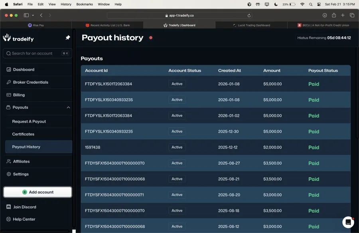Reload the page in Safari
This screenshot has height=233, width=359.
click(249, 15)
